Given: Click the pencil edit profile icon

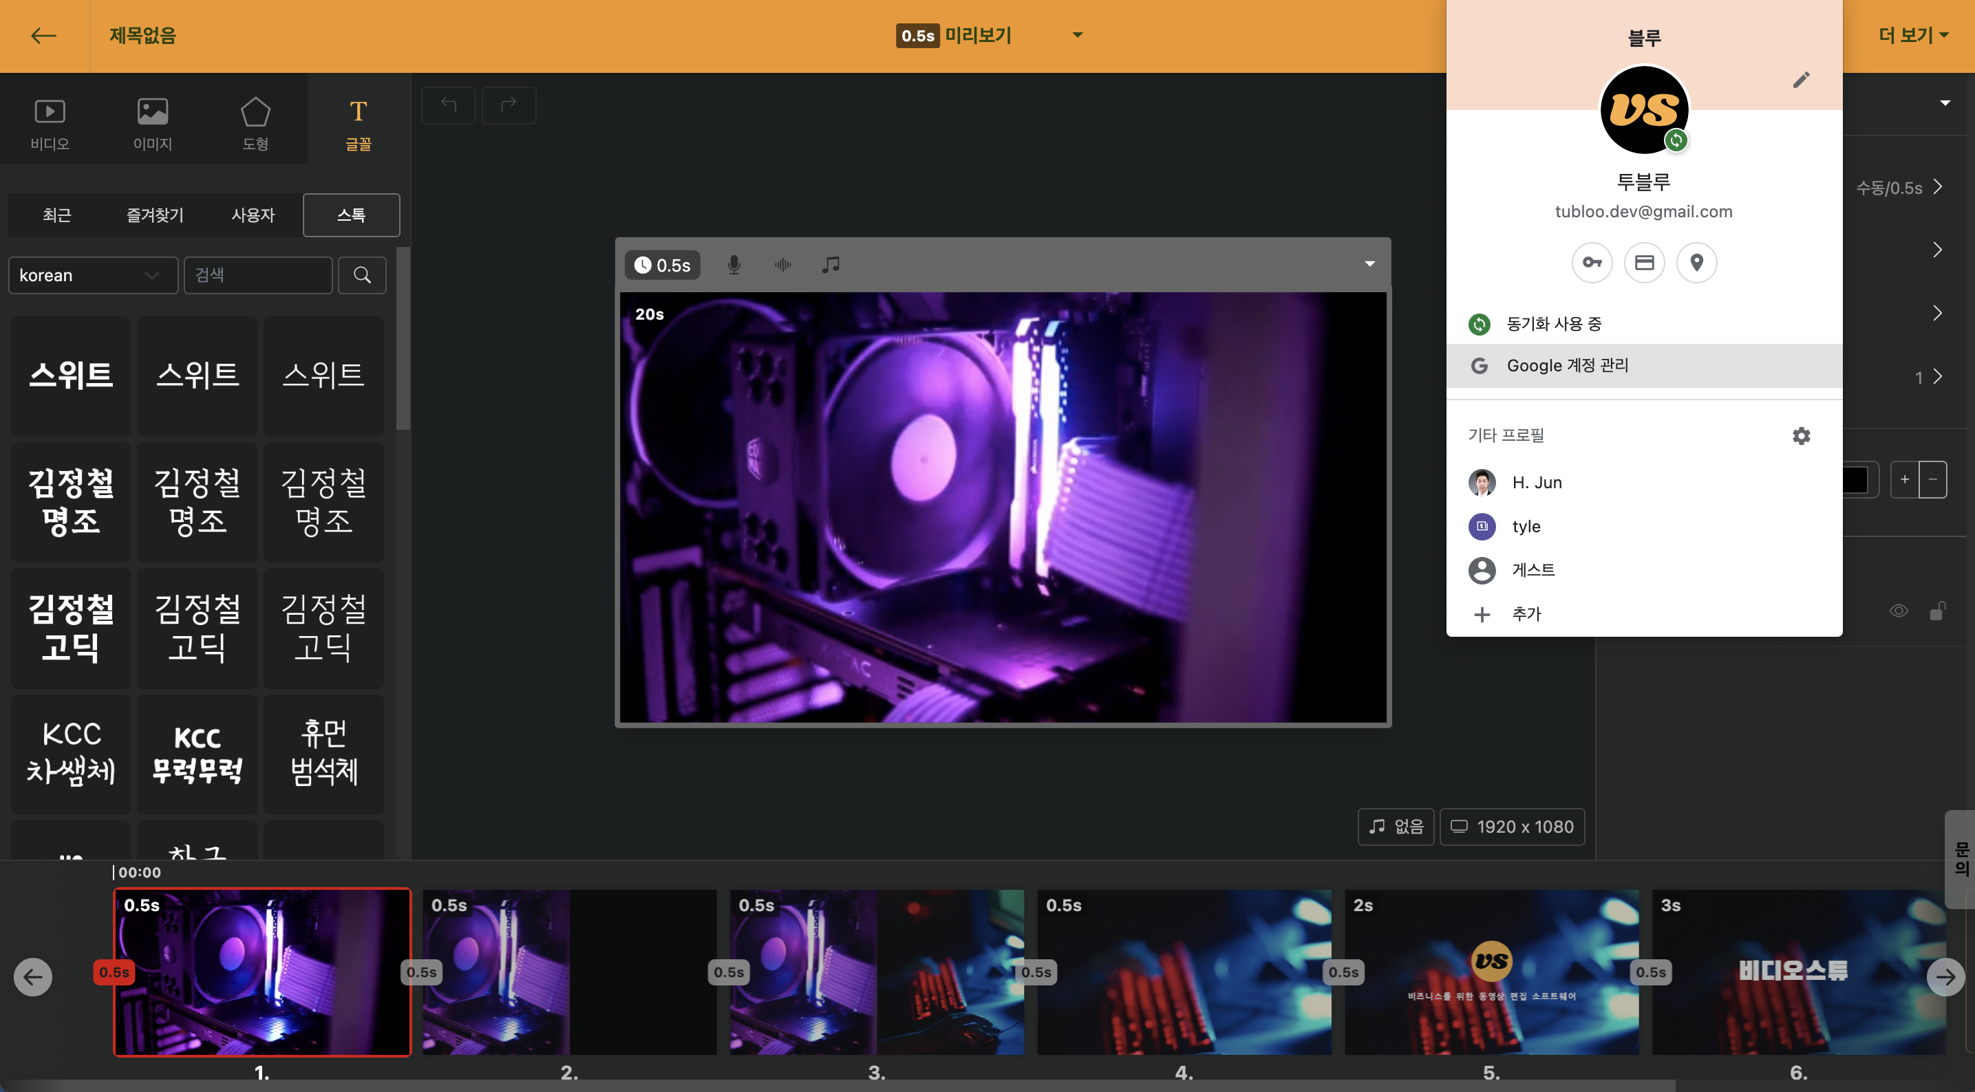Looking at the screenshot, I should (x=1801, y=80).
